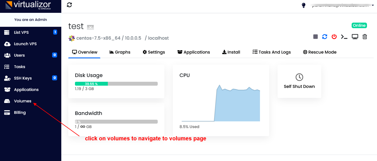Viewport: 377px width, 161px height.
Task: Switch to the Graphs tab
Action: pyautogui.click(x=120, y=52)
